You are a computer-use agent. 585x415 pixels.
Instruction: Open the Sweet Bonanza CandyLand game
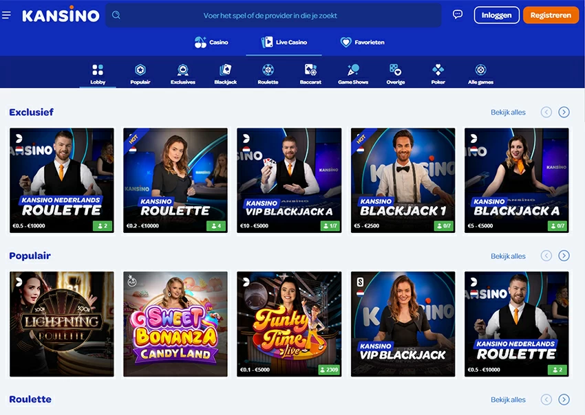[175, 324]
